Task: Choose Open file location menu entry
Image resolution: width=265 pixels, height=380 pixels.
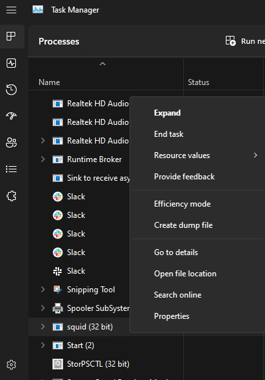Action: pyautogui.click(x=185, y=274)
